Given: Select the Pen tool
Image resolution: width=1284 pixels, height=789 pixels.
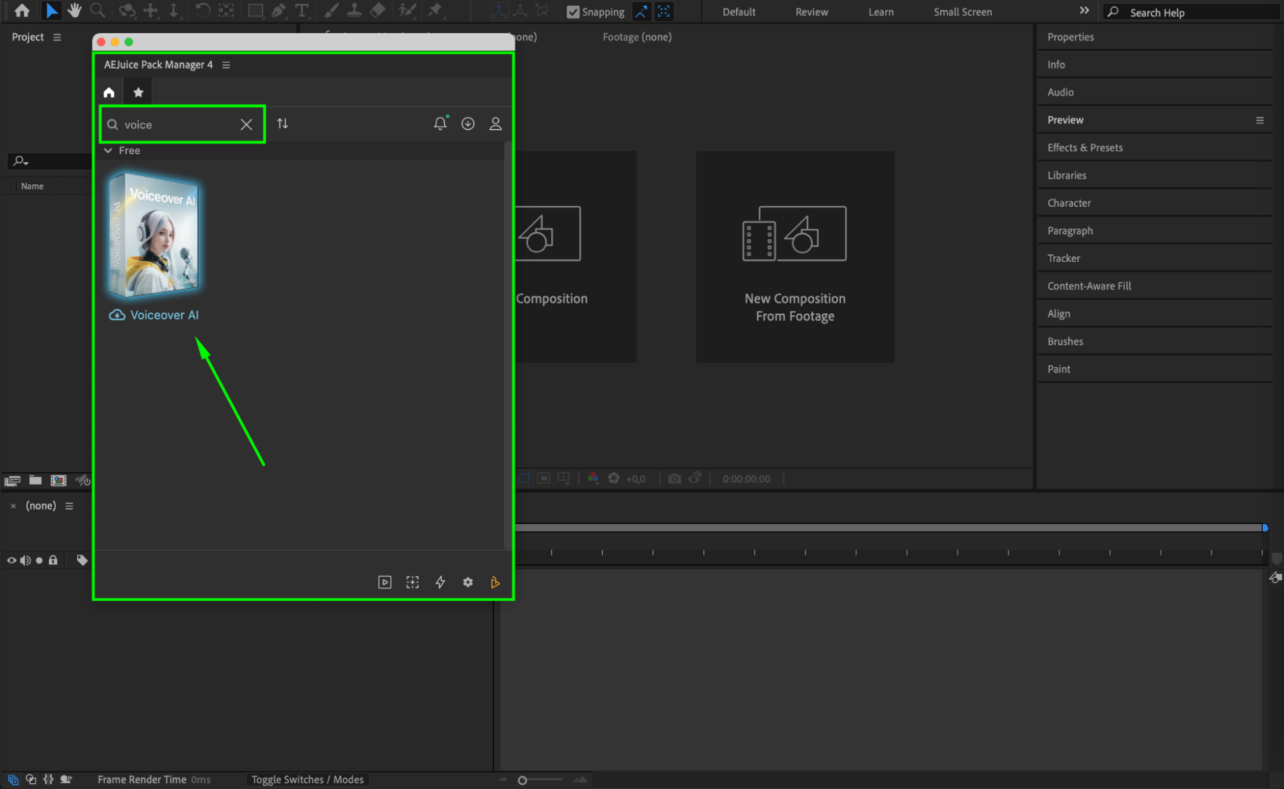Looking at the screenshot, I should click(278, 11).
